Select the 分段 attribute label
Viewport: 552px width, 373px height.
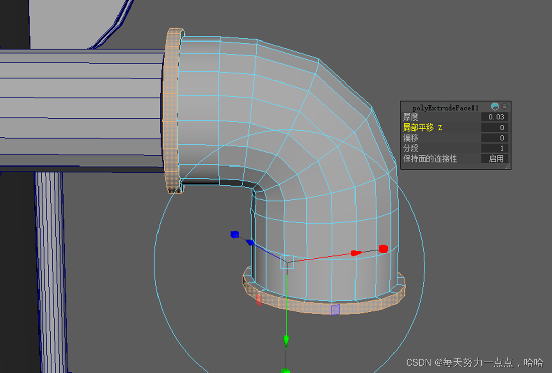[411, 148]
